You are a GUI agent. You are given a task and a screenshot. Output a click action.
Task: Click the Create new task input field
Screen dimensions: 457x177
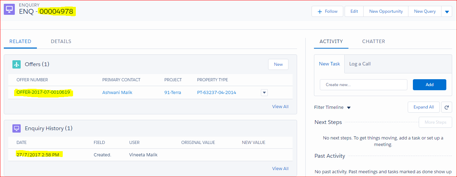coord(363,85)
